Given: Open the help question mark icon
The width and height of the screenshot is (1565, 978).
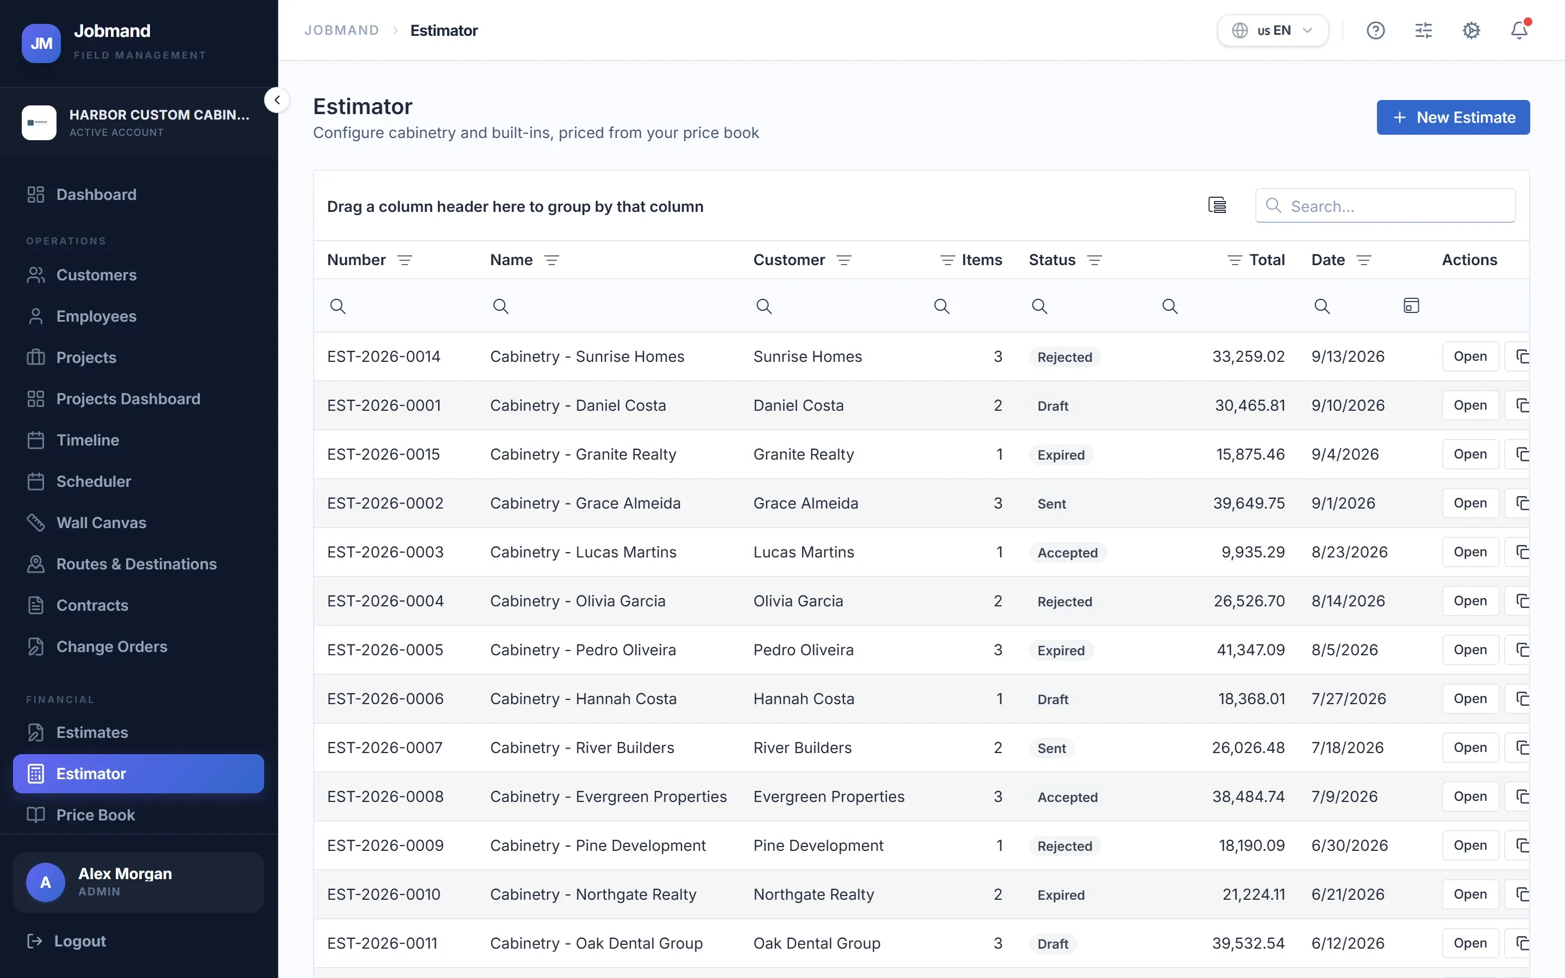Looking at the screenshot, I should click(x=1375, y=30).
